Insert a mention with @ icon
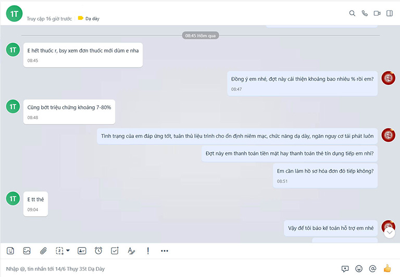The image size is (400, 277). (372, 269)
